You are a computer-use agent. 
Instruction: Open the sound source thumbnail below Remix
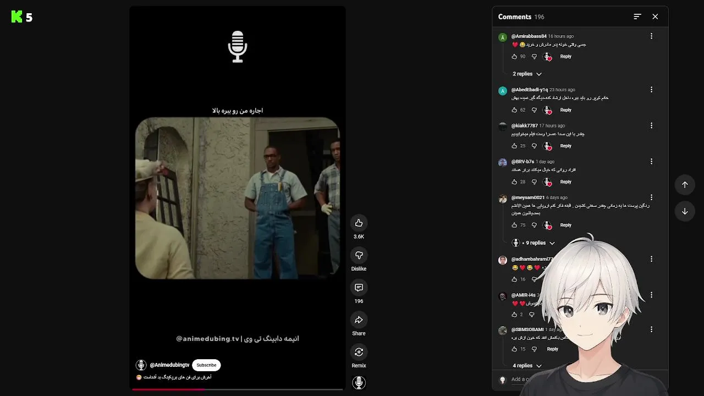359,383
